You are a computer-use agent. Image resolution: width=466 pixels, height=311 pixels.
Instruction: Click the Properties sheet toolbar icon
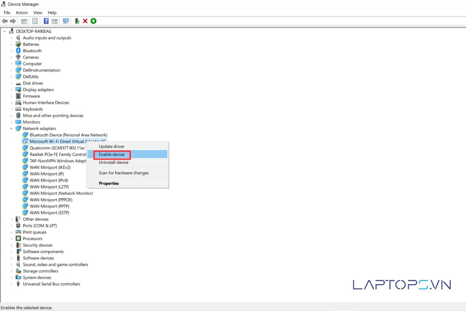point(35,21)
